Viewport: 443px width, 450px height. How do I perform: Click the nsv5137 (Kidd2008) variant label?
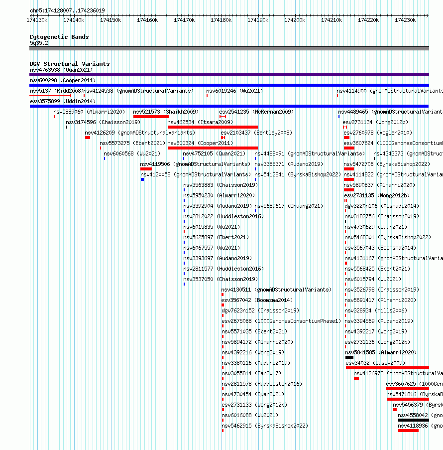coord(56,91)
